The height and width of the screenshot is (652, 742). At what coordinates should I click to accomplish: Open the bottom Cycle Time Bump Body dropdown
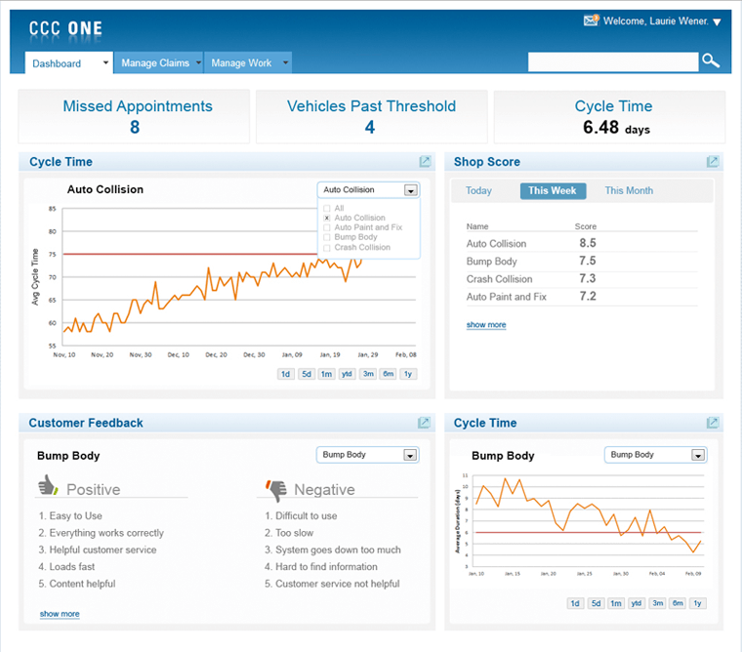pyautogui.click(x=697, y=455)
